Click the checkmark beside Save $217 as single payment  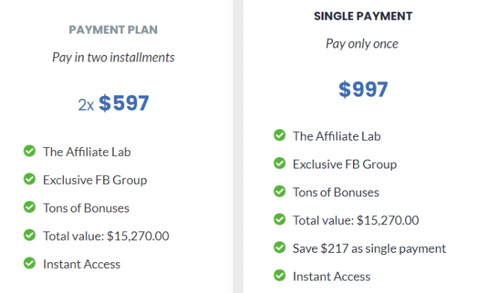280,248
